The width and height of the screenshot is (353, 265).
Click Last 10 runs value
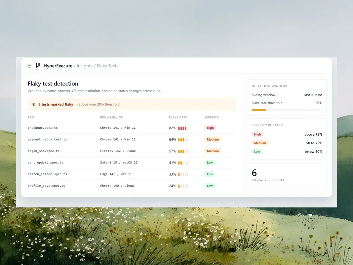313,95
